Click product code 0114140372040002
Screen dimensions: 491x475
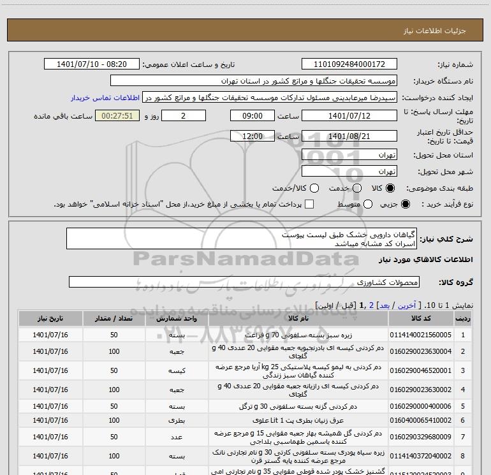coord(421,456)
